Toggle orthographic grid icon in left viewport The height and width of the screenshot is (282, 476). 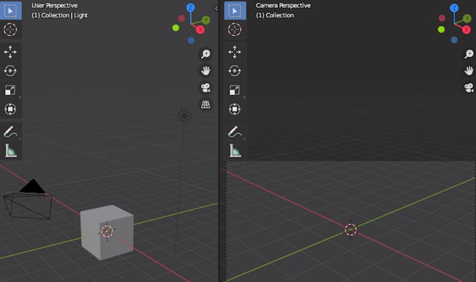point(206,104)
